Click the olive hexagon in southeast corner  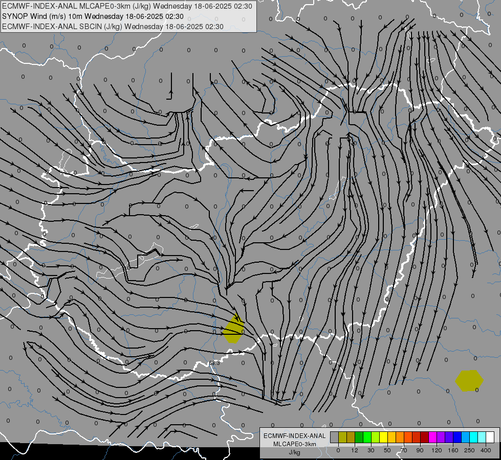tap(469, 380)
